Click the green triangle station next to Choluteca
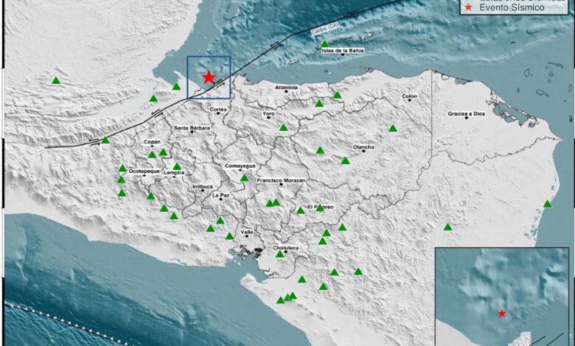The width and height of the screenshot is (575, 346). [280, 255]
